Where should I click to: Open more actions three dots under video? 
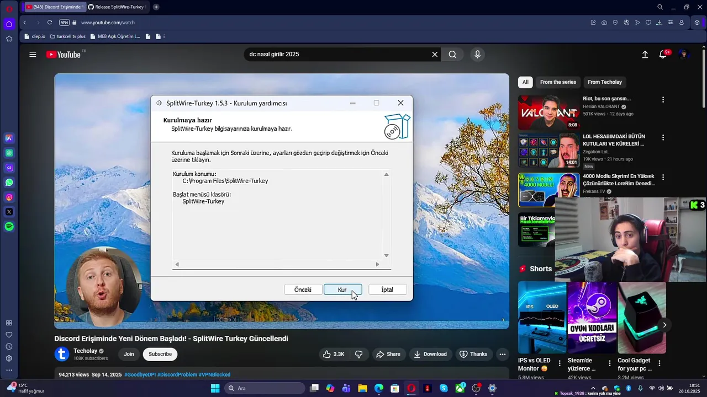coord(502,354)
